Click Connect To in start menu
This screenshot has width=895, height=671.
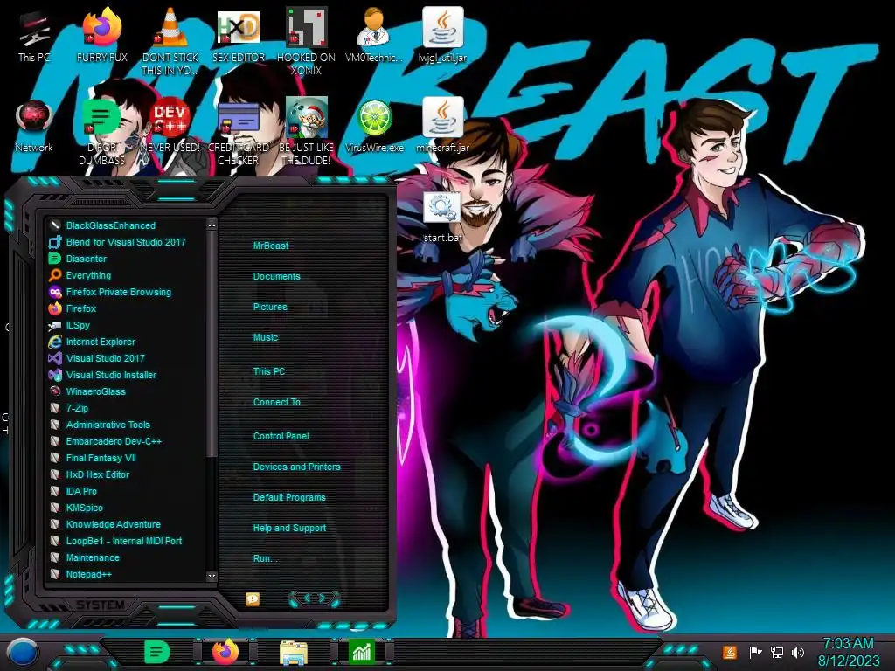[277, 402]
